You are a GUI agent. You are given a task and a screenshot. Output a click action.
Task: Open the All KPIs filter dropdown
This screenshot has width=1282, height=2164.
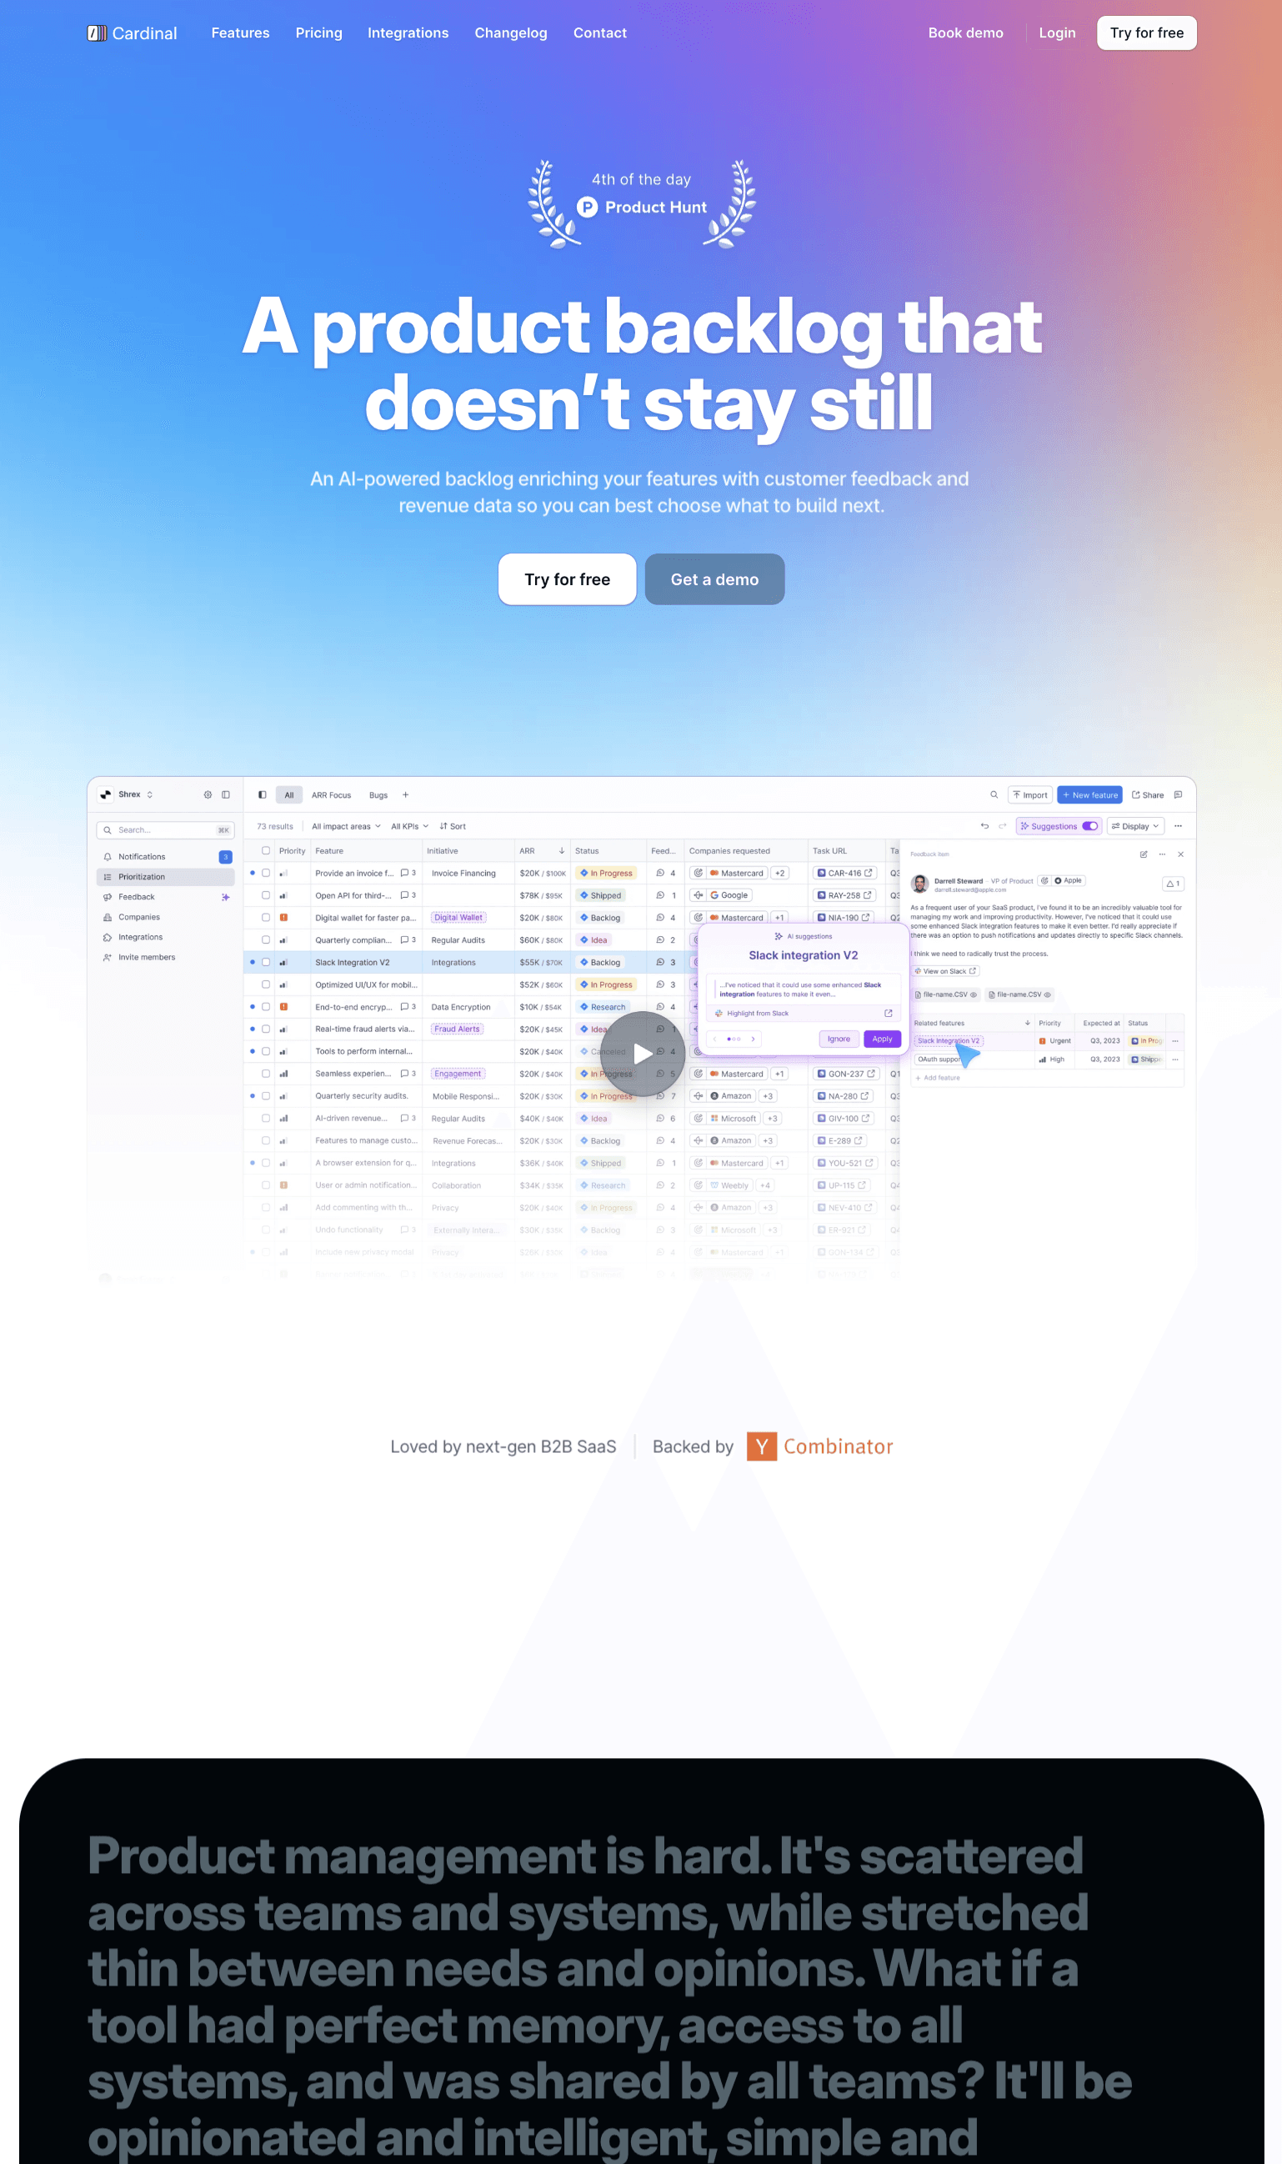point(409,827)
